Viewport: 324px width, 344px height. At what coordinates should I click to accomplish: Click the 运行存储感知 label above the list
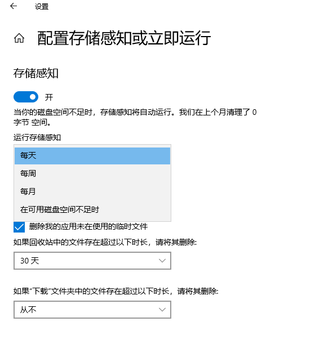tap(37, 137)
